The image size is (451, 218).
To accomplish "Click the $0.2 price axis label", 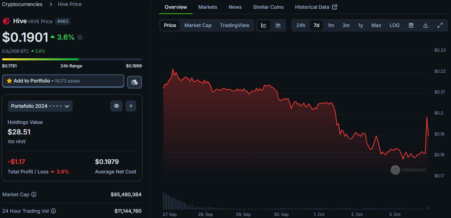I will (x=439, y=113).
